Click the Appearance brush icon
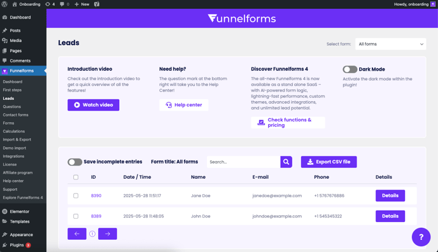This screenshot has height=252, width=438. [x=4, y=235]
